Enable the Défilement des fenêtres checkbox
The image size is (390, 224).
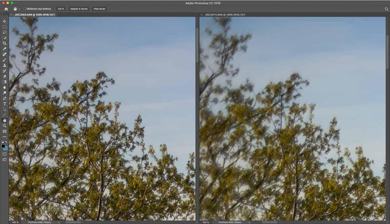point(25,9)
